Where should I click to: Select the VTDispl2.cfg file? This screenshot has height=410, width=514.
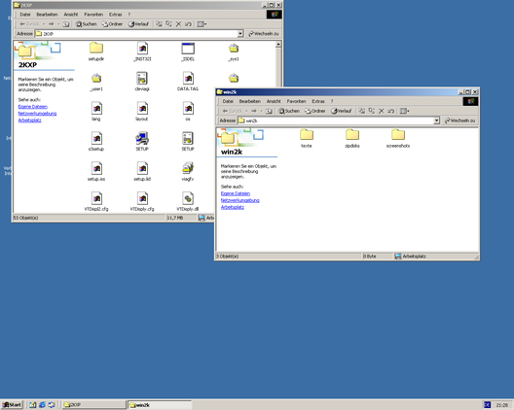tap(96, 198)
